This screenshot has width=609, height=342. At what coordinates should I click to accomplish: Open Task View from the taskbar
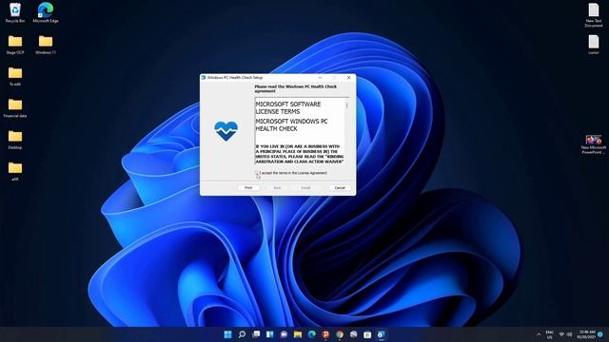[256, 334]
